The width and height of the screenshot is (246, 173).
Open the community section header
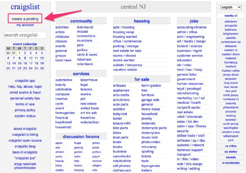pyautogui.click(x=81, y=21)
